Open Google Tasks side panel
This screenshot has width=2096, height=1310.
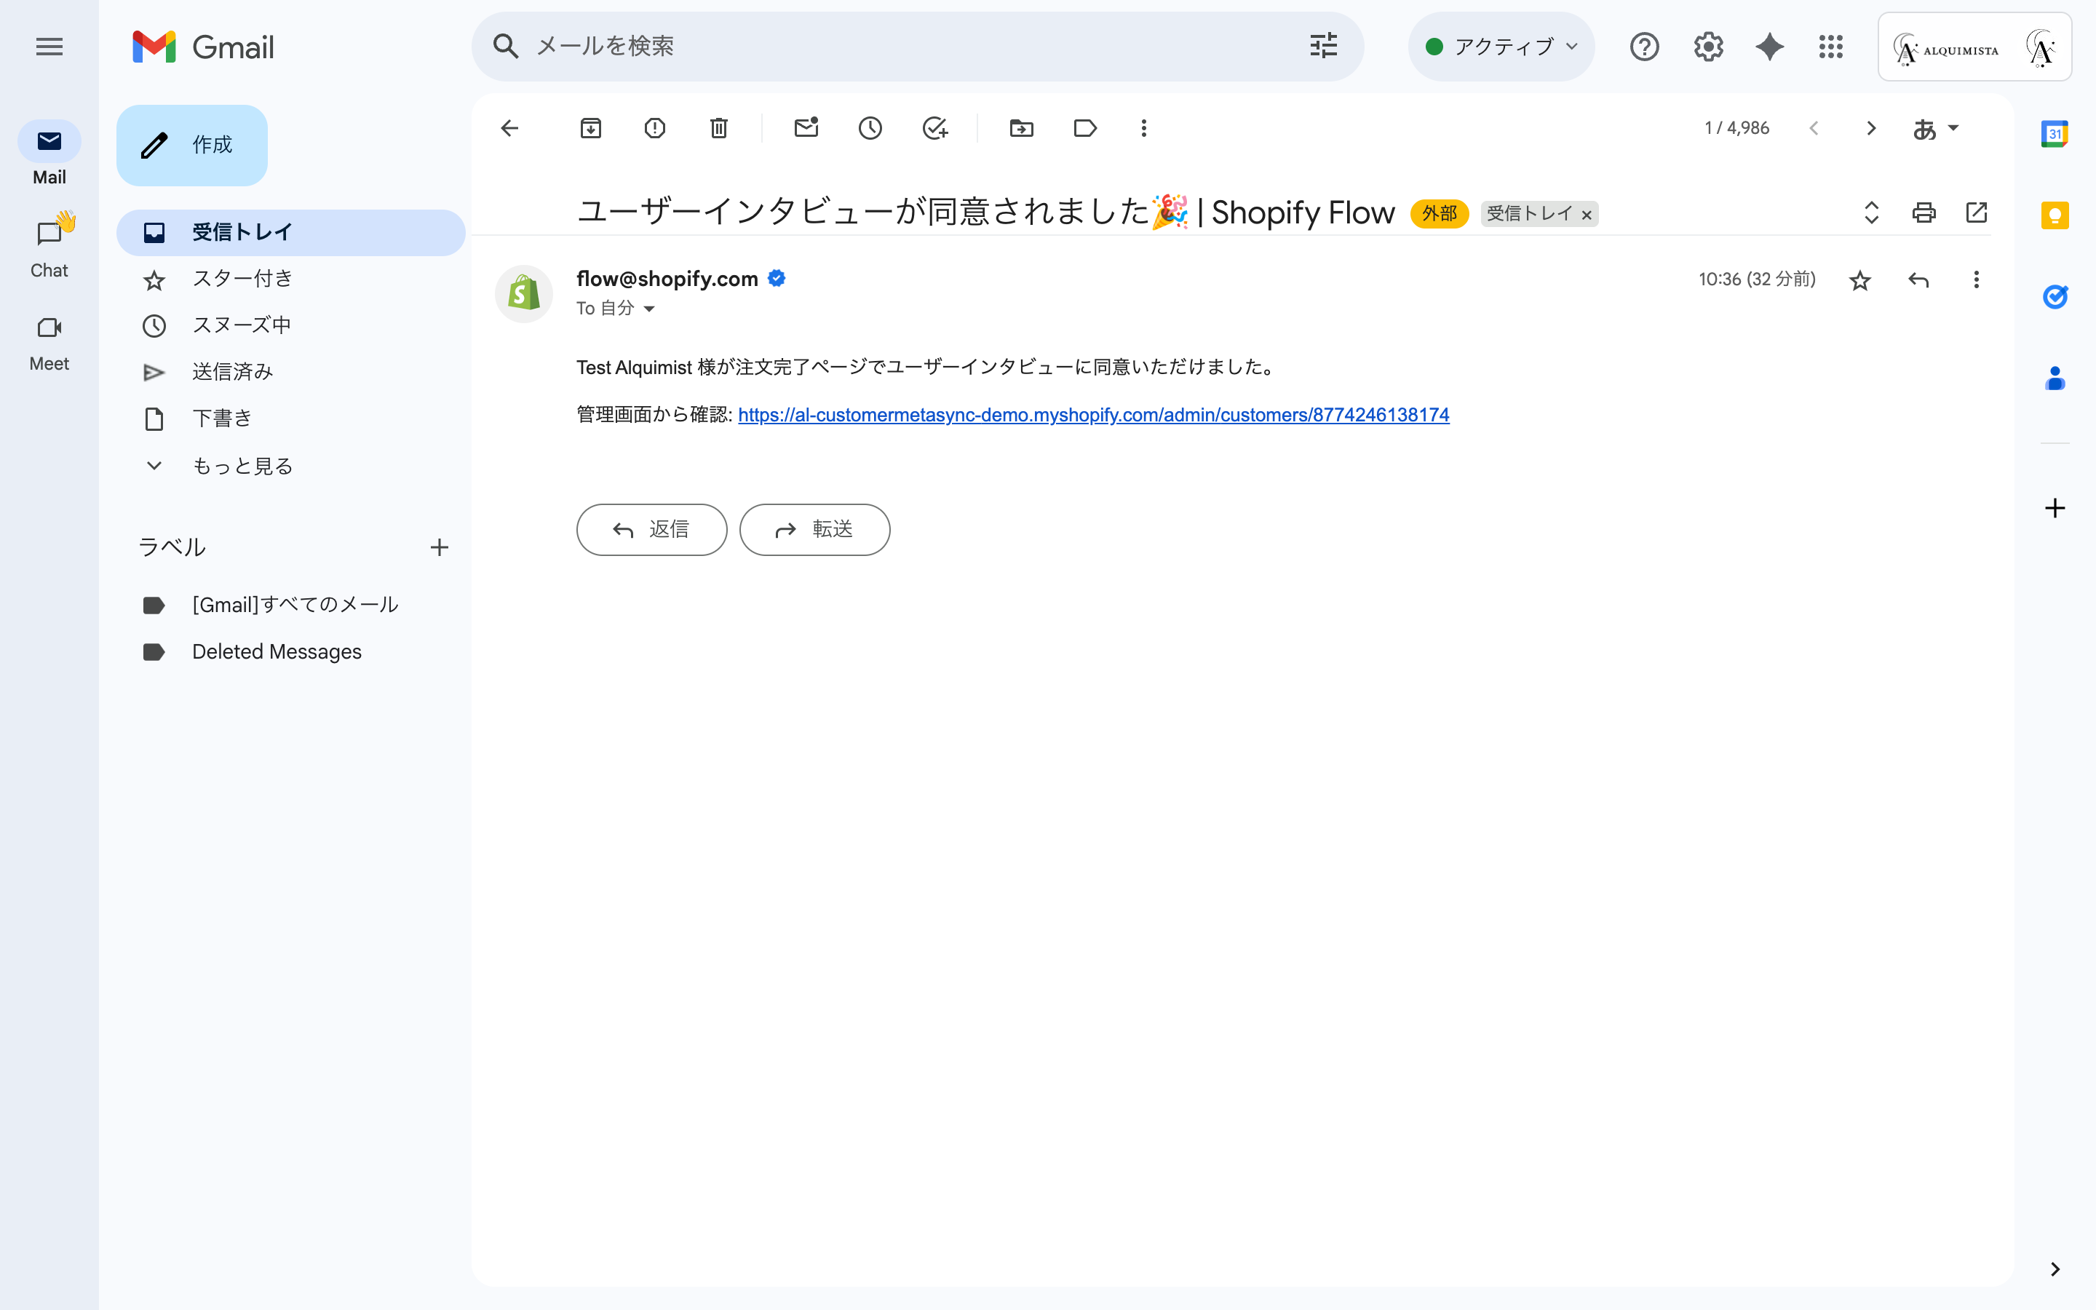point(2055,297)
